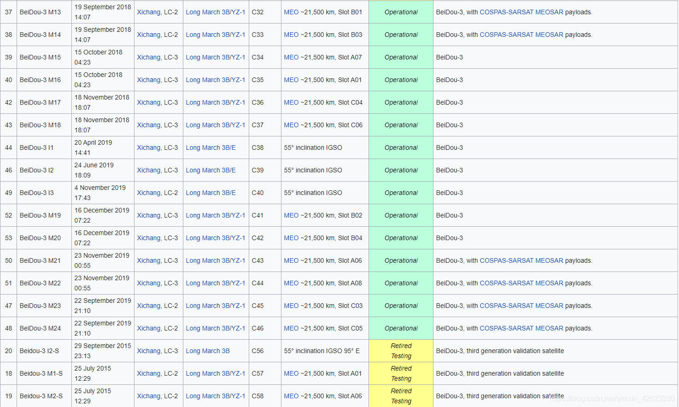Select the BeiDou-3 I2 satellite name cell
The width and height of the screenshot is (679, 407).
tap(44, 170)
